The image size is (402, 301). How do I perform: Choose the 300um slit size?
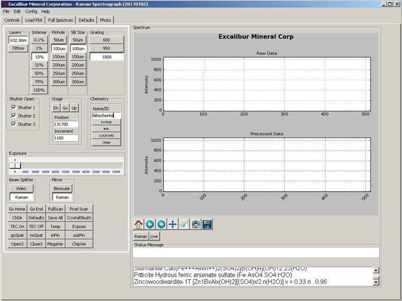[78, 82]
